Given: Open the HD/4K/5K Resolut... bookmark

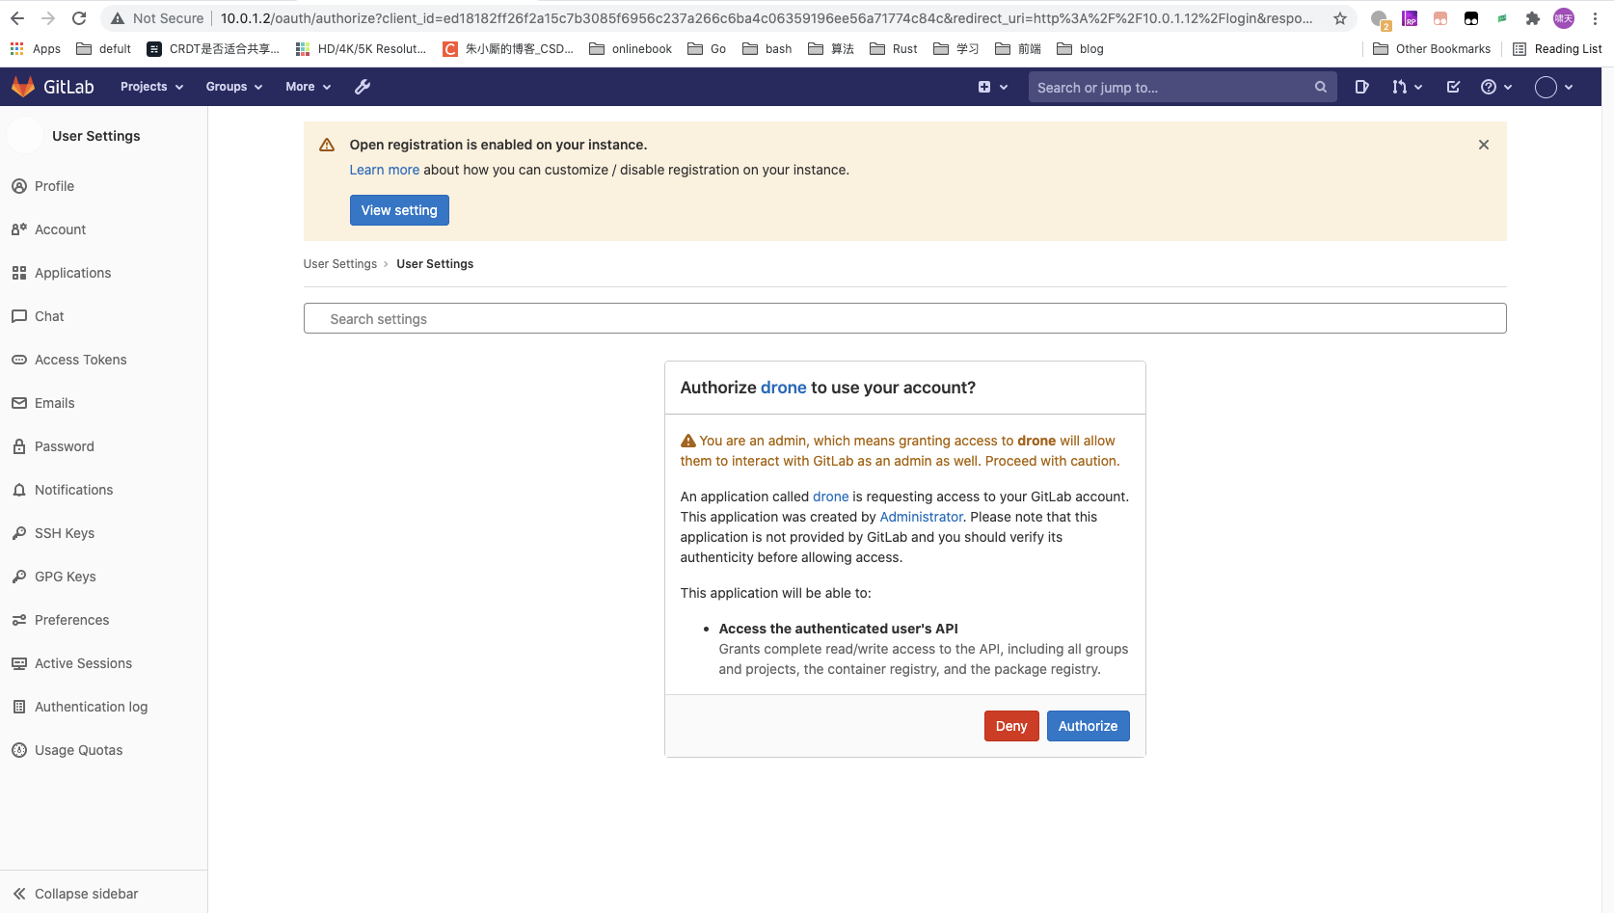Looking at the screenshot, I should (x=361, y=49).
